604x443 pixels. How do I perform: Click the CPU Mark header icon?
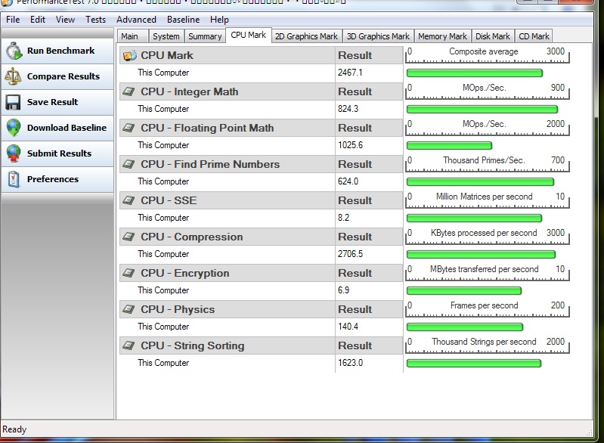[129, 55]
